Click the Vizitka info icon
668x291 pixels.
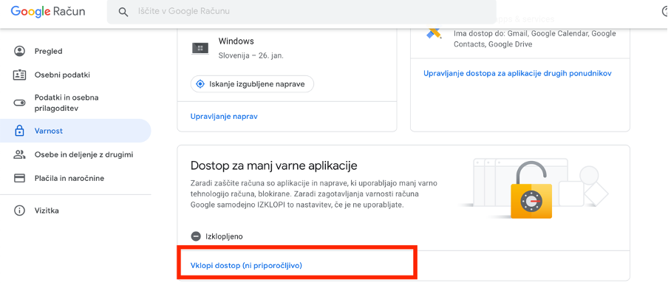[x=20, y=210]
